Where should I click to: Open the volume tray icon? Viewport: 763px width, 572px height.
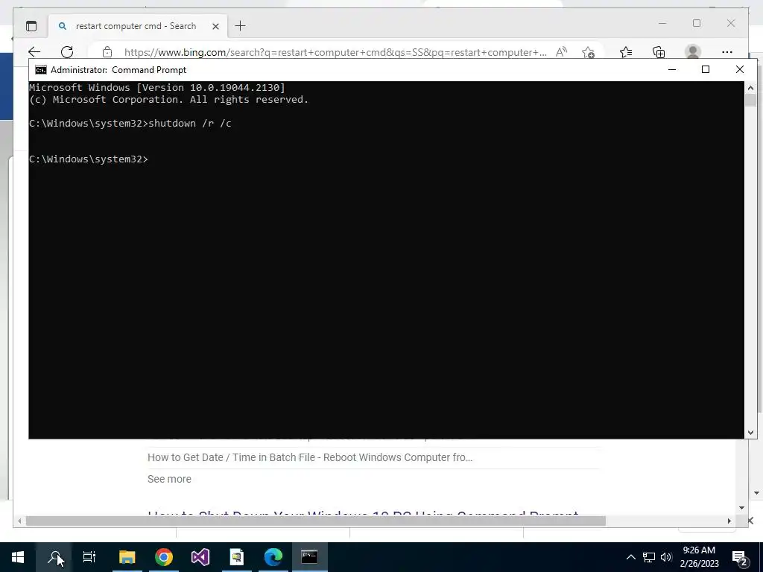tap(666, 557)
